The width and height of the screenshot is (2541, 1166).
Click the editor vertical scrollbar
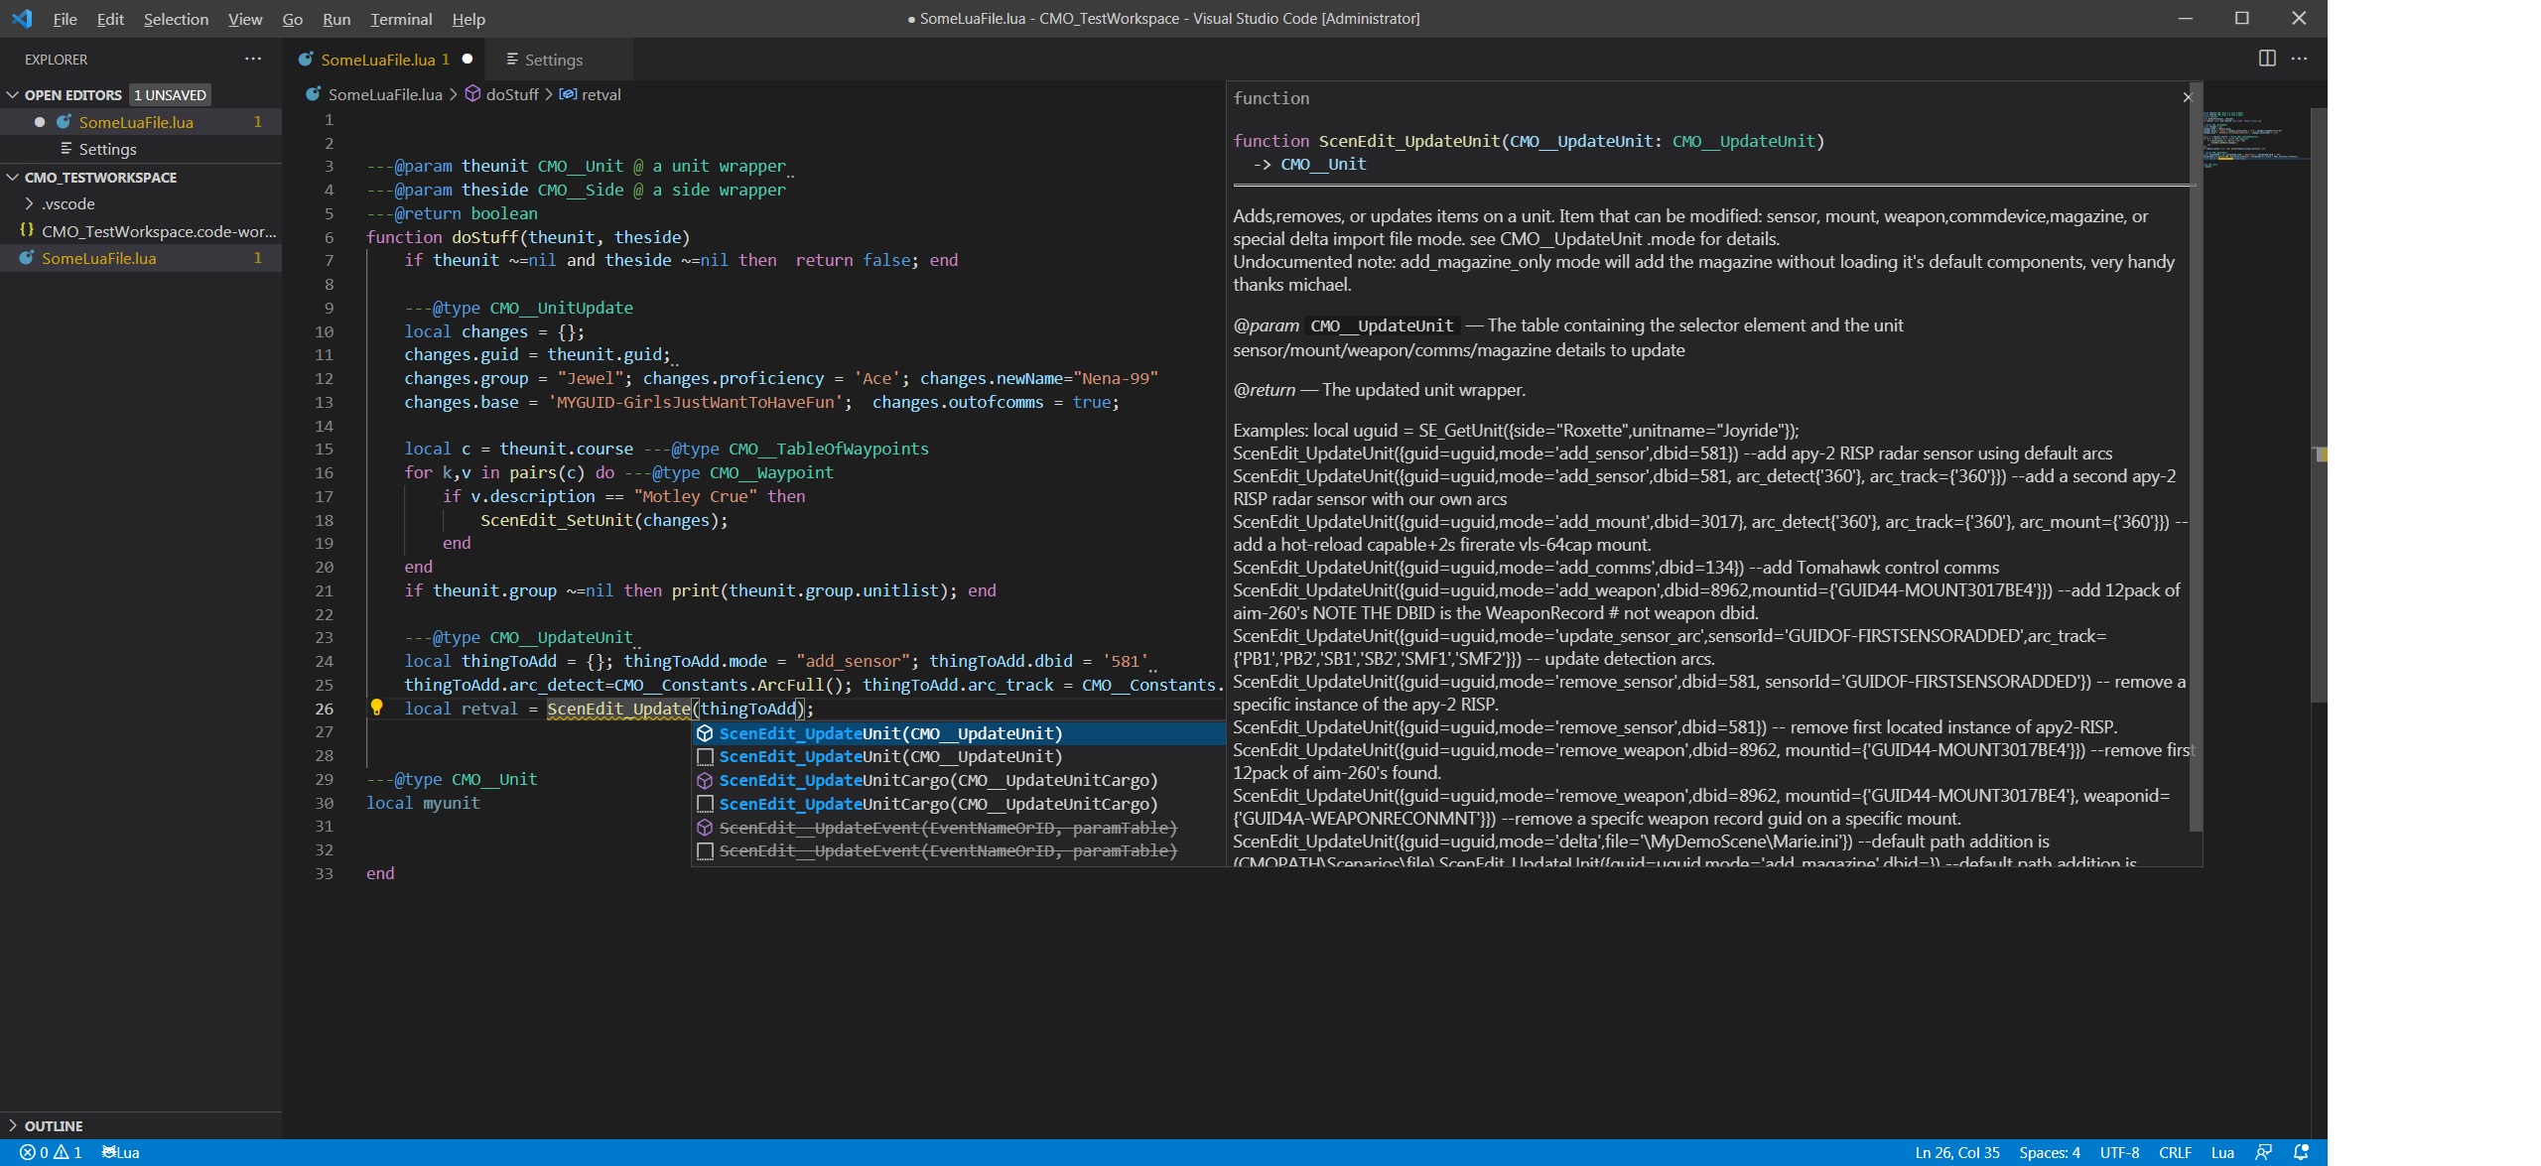coord(2319,404)
